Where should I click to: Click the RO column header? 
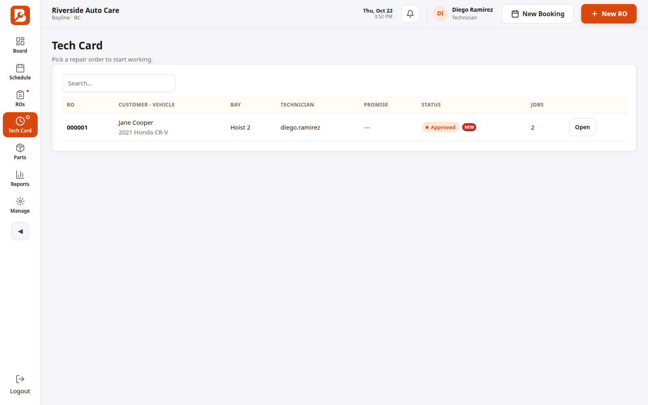pos(70,105)
